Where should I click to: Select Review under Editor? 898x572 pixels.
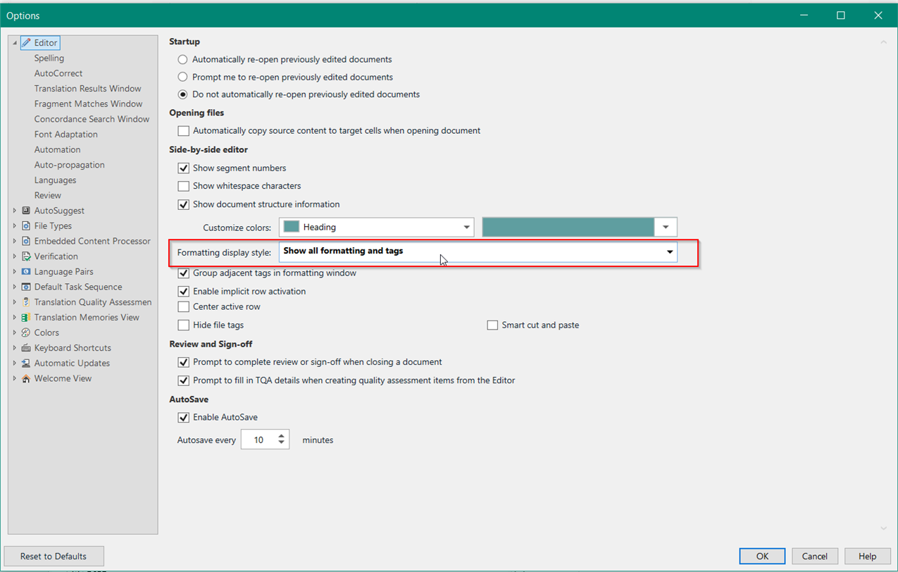pos(48,196)
